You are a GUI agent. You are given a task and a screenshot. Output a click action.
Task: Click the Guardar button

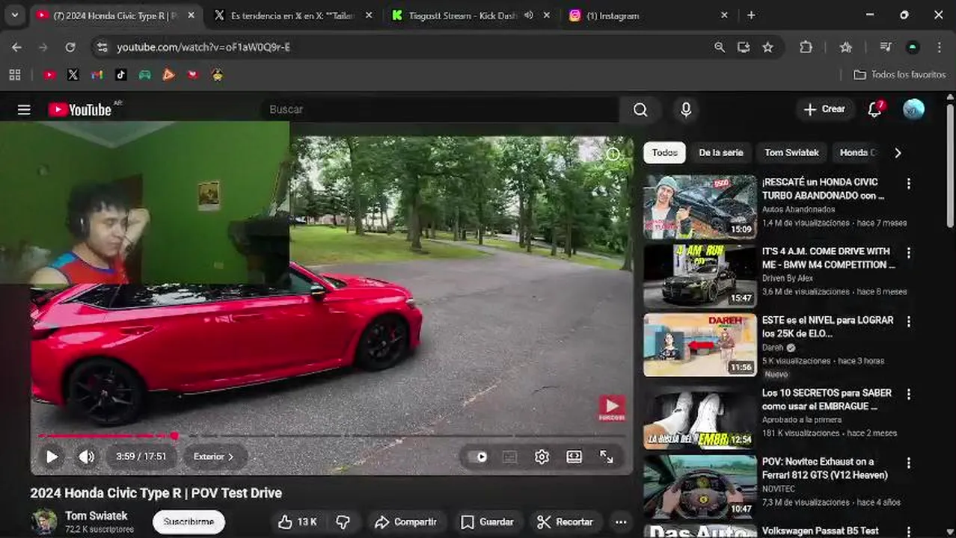pyautogui.click(x=487, y=522)
